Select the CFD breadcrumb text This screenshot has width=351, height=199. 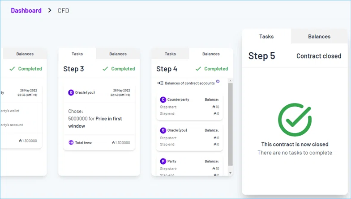64,11
